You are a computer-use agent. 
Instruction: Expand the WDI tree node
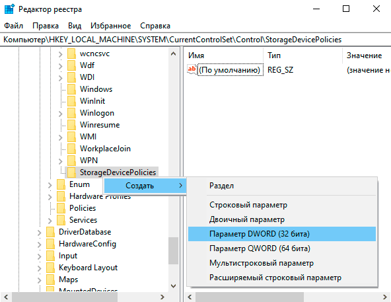tap(61, 77)
